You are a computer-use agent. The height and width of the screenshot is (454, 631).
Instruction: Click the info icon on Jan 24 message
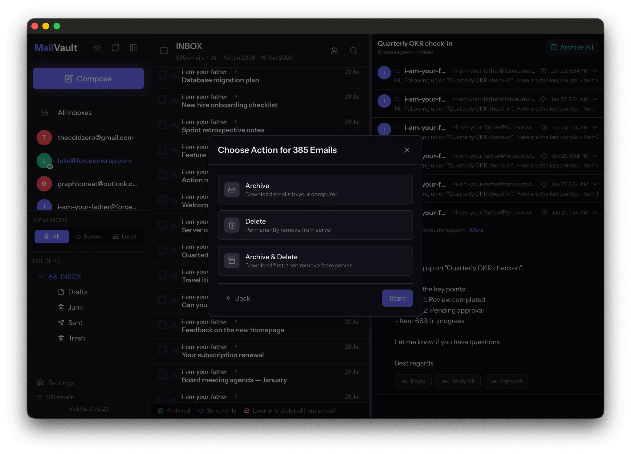544,128
